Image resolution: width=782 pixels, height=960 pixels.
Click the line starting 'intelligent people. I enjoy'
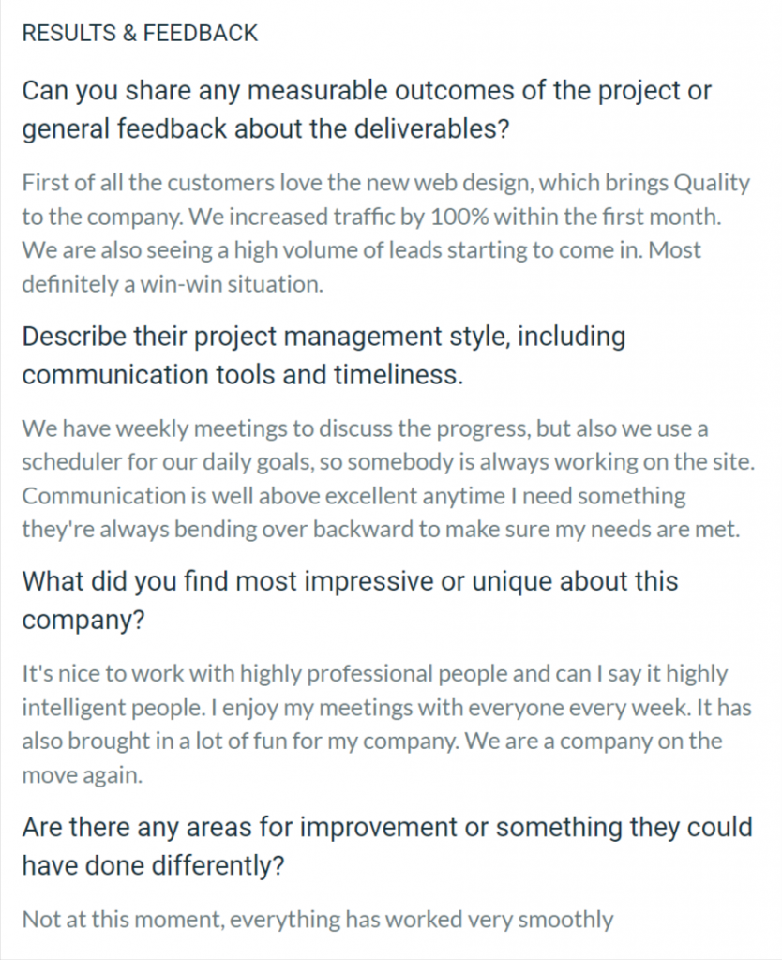(x=386, y=708)
